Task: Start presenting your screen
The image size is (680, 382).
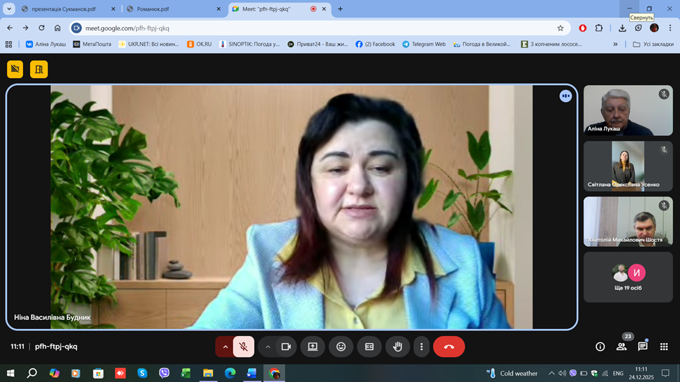Action: coord(313,346)
